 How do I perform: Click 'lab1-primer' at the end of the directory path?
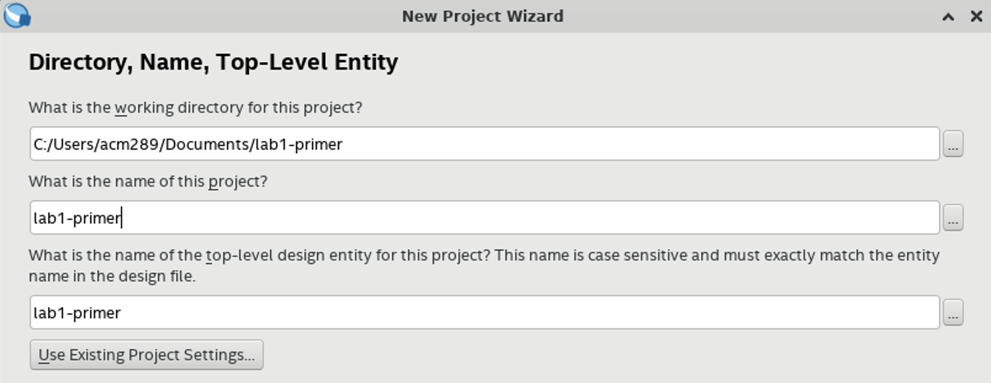299,145
